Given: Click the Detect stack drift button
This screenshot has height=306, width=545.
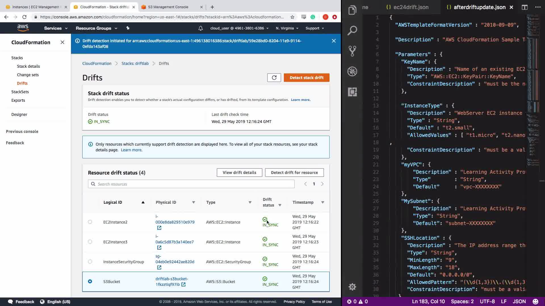Looking at the screenshot, I should point(307,78).
